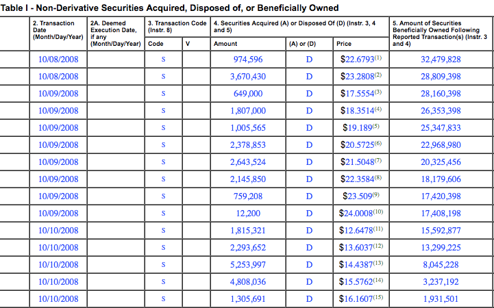Click beneficially owned value 26,353,398
Screen dimensions: 494x308
coord(440,111)
